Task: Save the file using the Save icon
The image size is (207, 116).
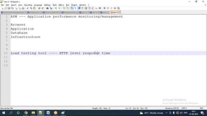Action: (9, 8)
